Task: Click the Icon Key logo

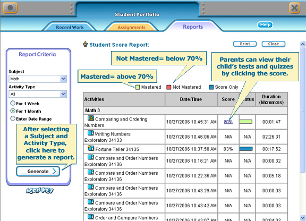Action: [x=40, y=191]
